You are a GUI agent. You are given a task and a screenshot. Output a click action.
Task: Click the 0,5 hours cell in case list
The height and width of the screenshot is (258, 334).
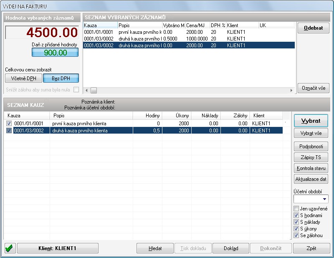(x=147, y=130)
